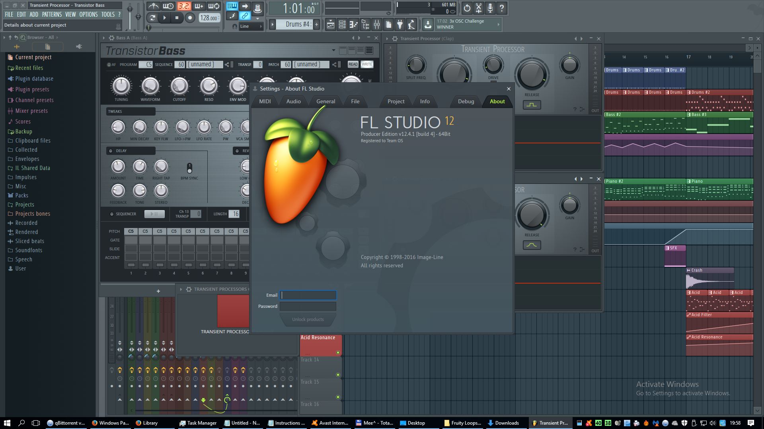764x429 pixels.
Task: Click the metronome icon
Action: pyautogui.click(x=153, y=6)
